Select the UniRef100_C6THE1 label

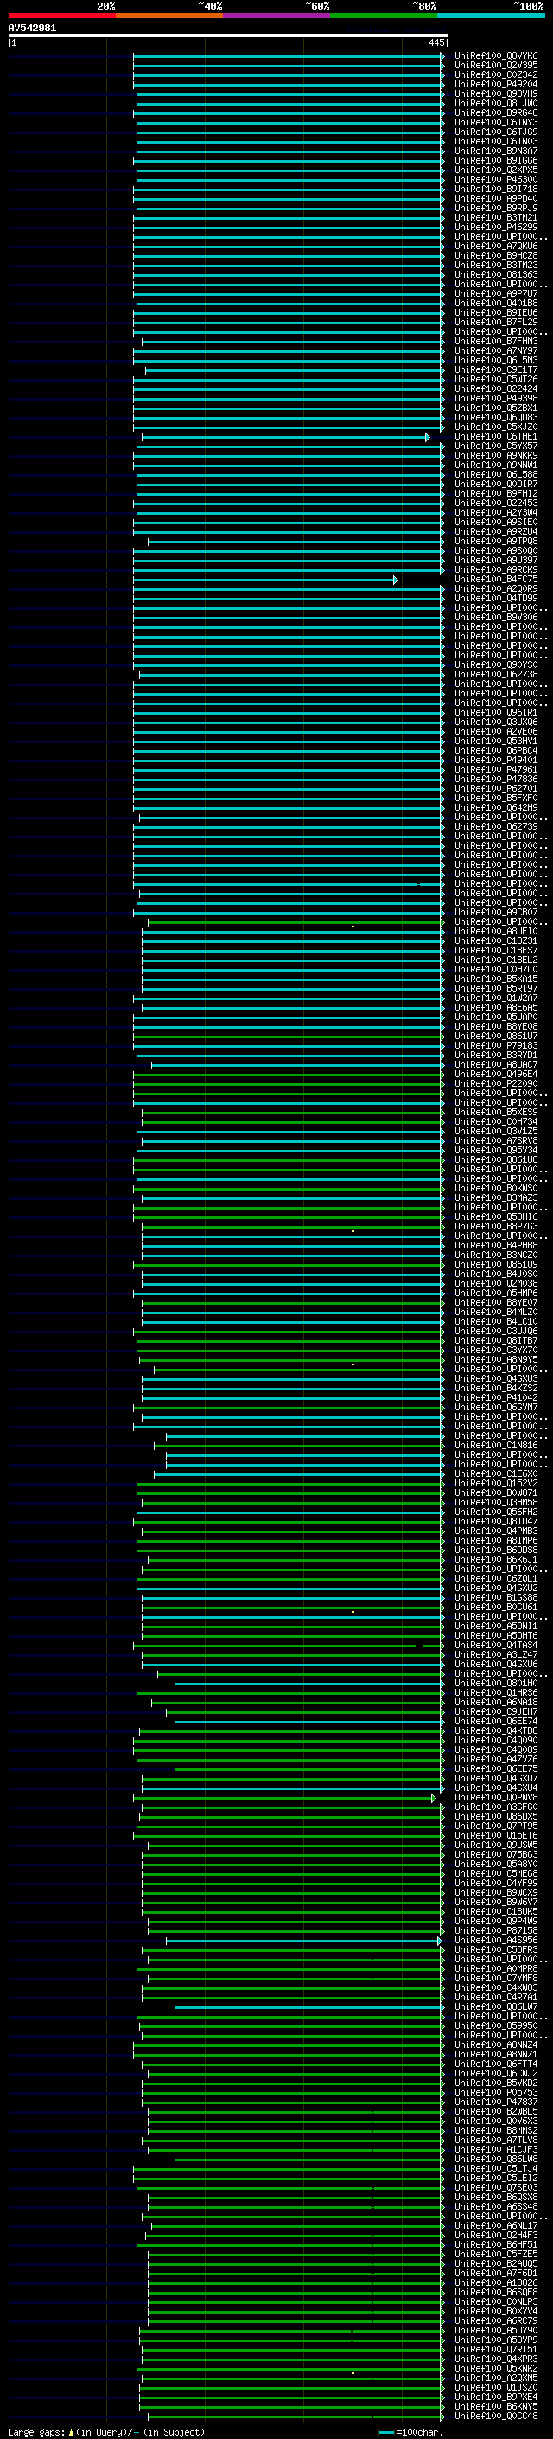[x=495, y=436]
